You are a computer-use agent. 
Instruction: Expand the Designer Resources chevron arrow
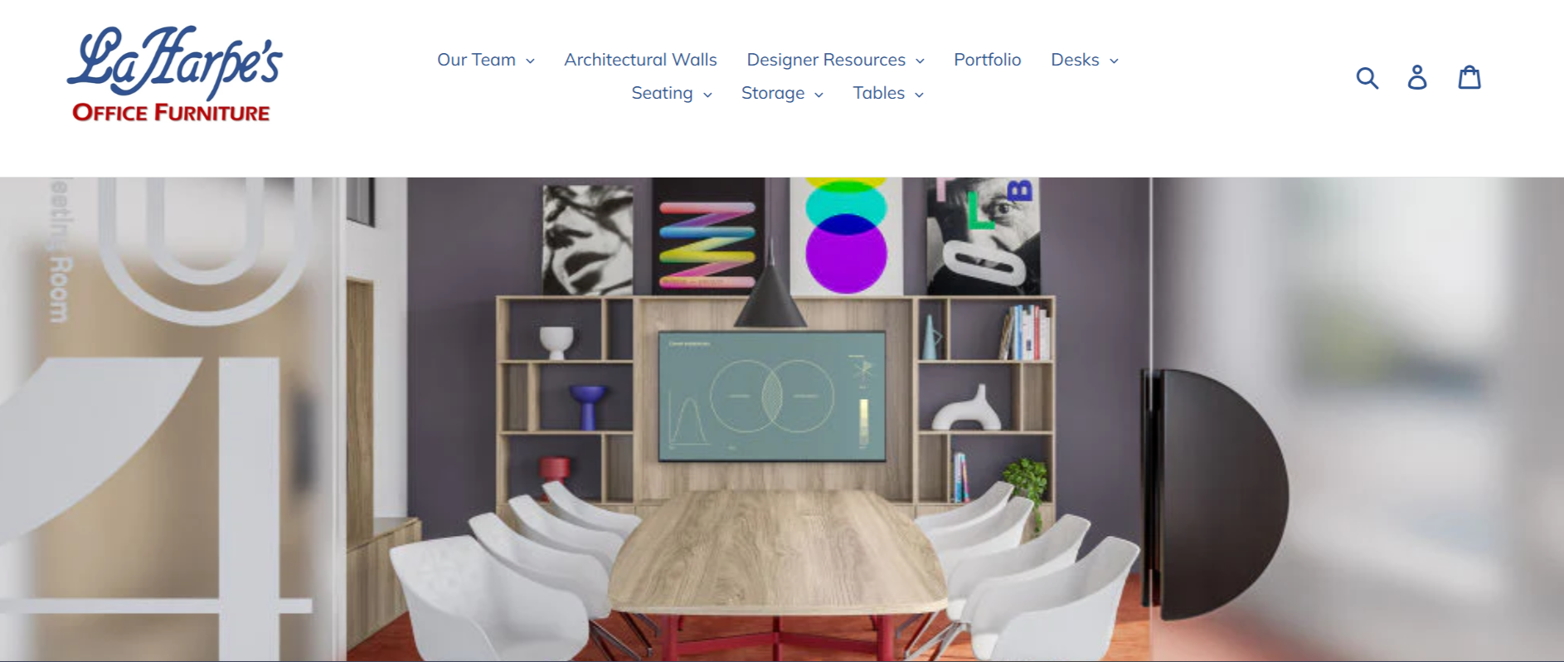(x=920, y=61)
